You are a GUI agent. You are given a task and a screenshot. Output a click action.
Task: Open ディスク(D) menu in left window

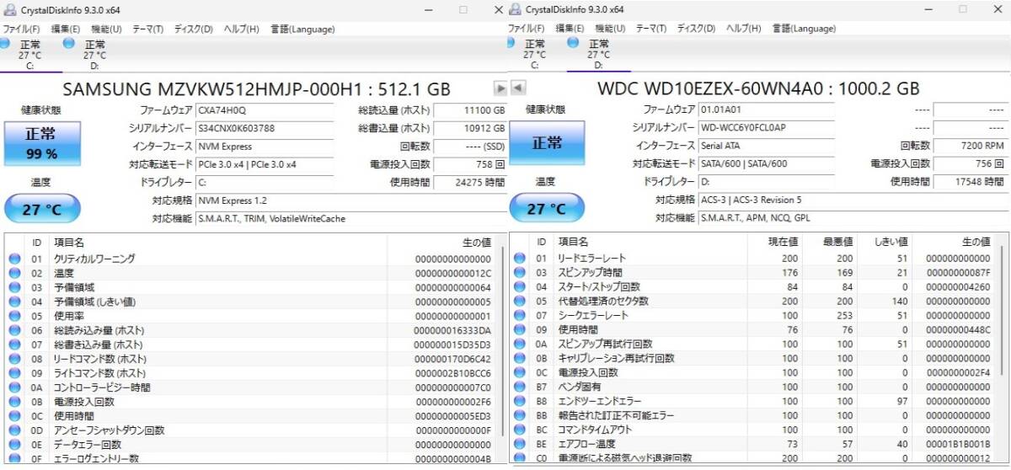193,29
